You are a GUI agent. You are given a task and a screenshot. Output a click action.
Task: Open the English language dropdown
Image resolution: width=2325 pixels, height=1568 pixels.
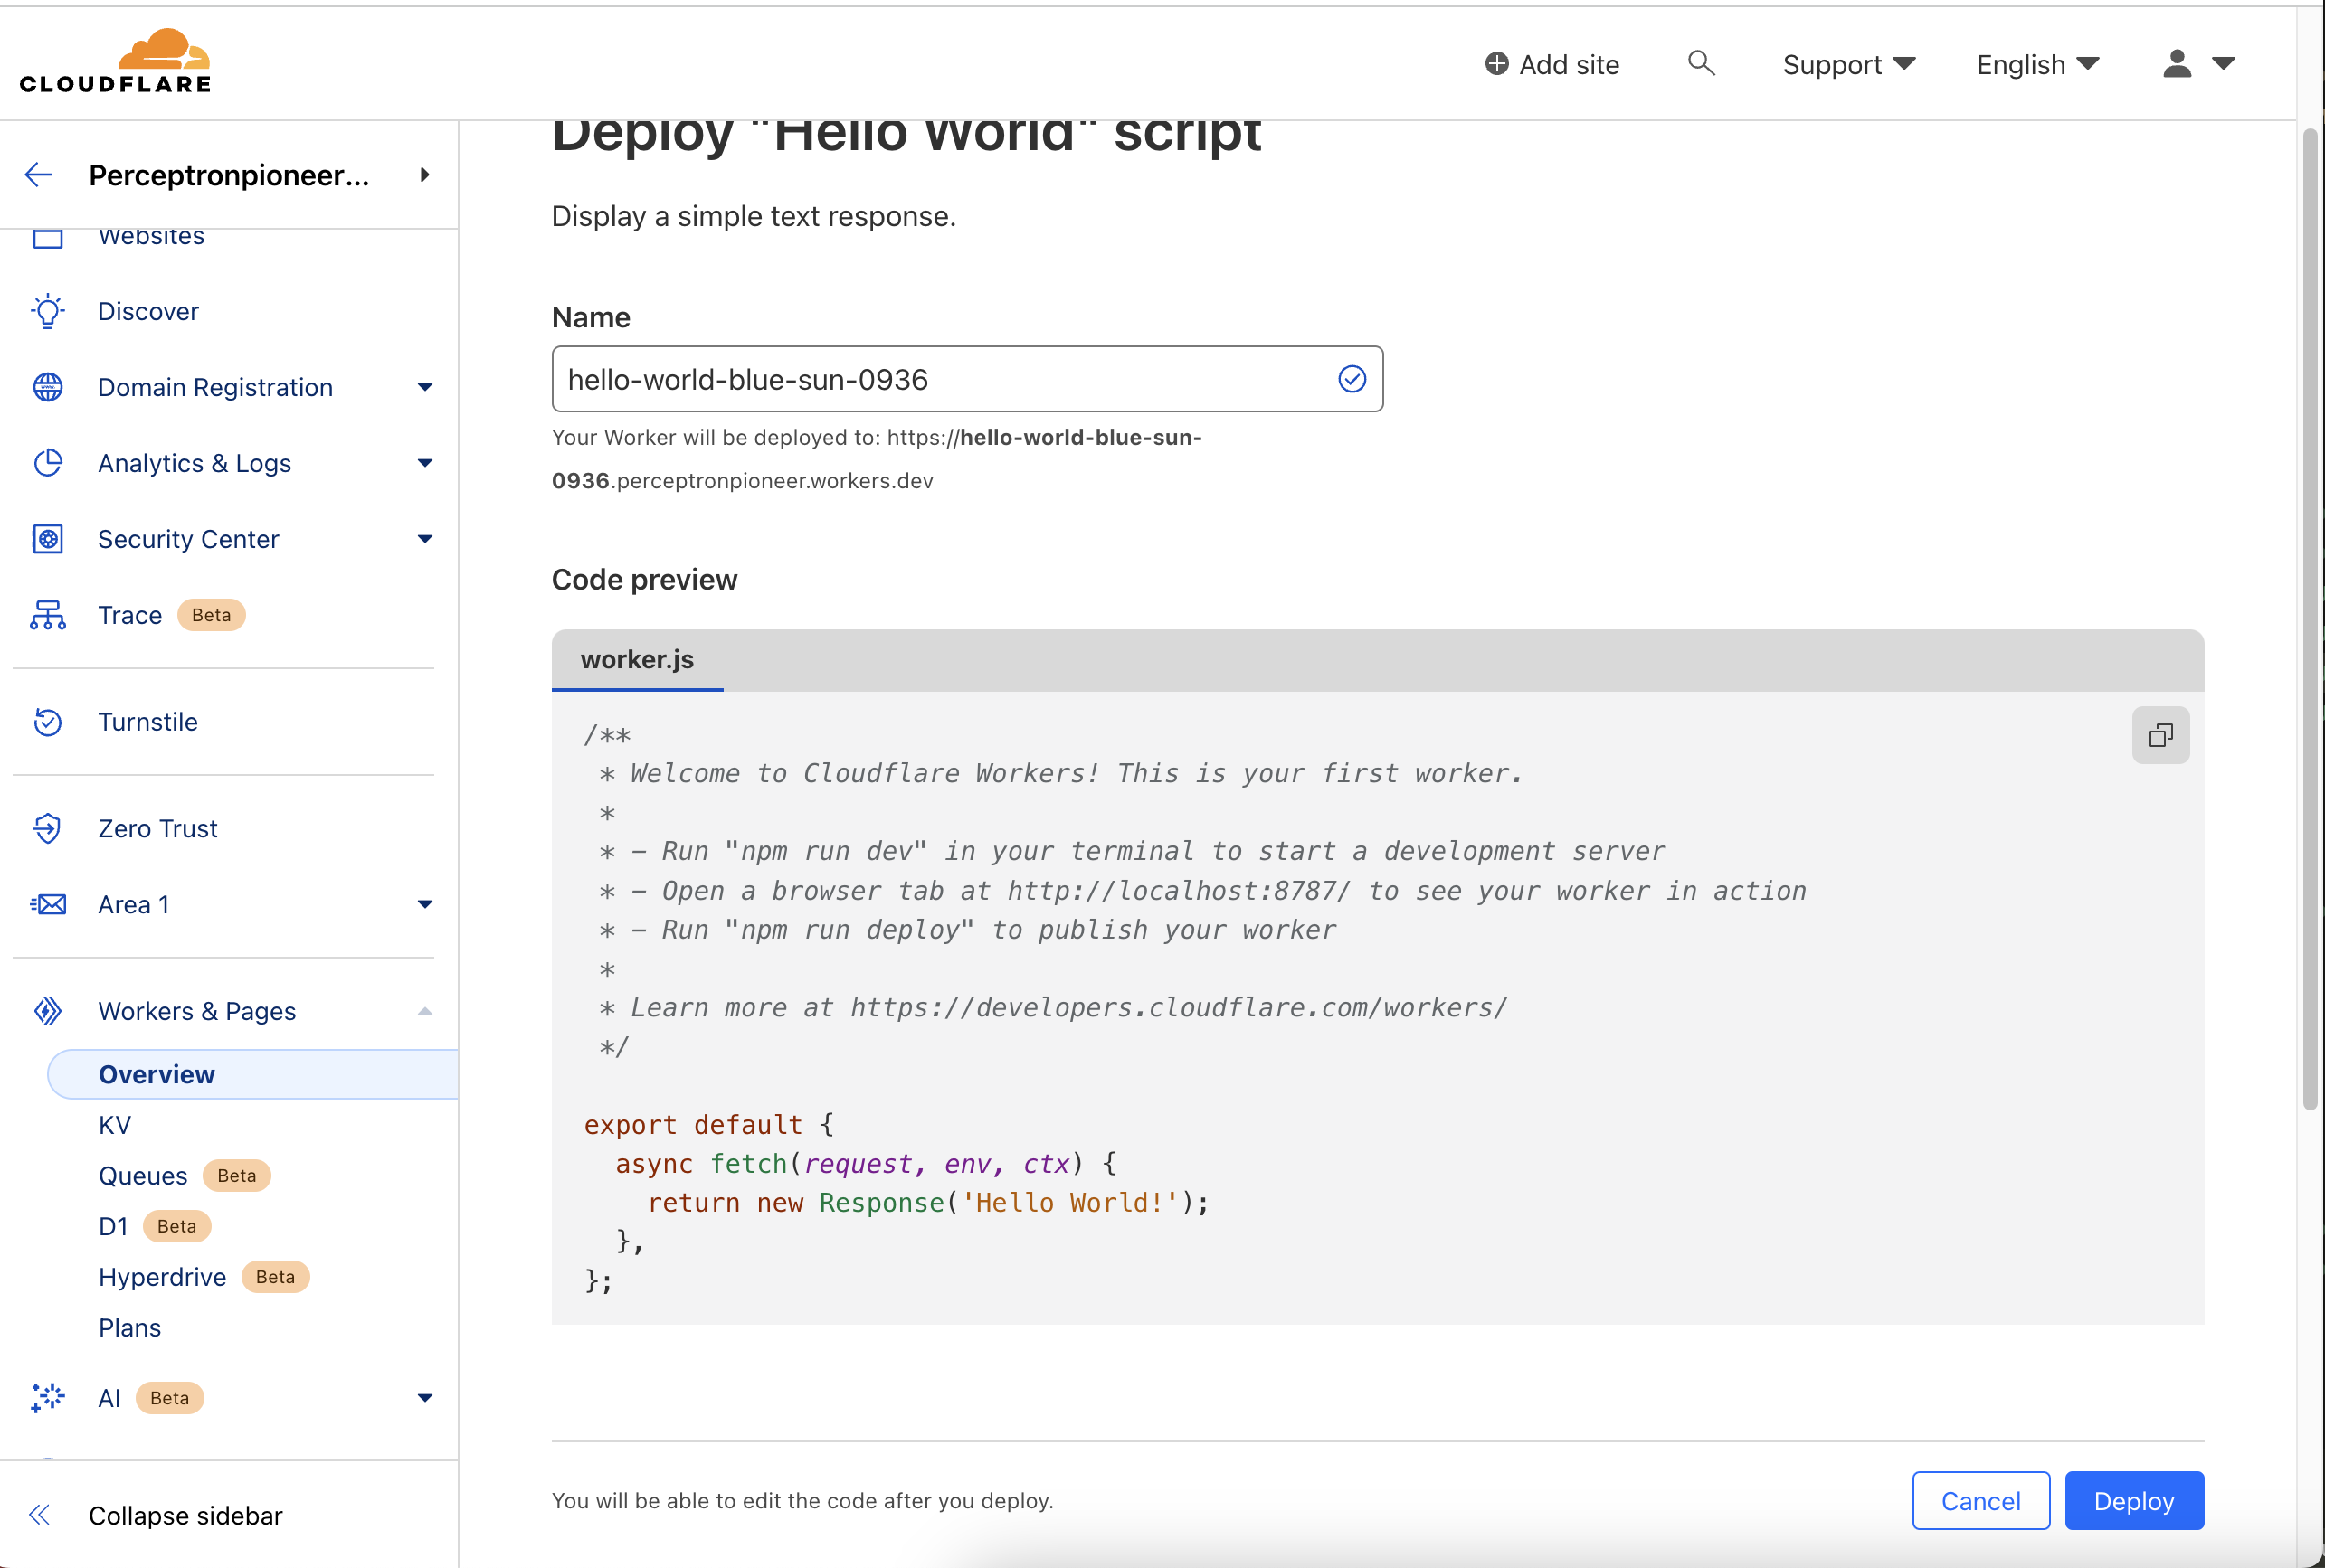(2038, 64)
